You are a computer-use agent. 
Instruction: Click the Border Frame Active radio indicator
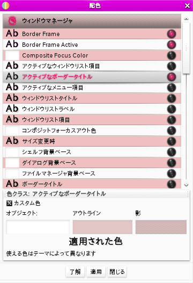coord(172,45)
